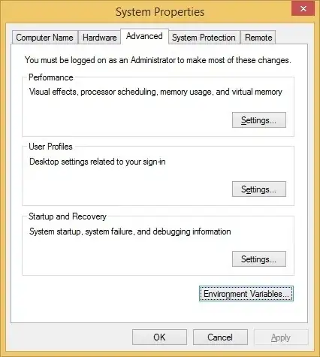Screen dimensions: 320x357
Task: Switch to the Computer Name tab
Action: 45,38
